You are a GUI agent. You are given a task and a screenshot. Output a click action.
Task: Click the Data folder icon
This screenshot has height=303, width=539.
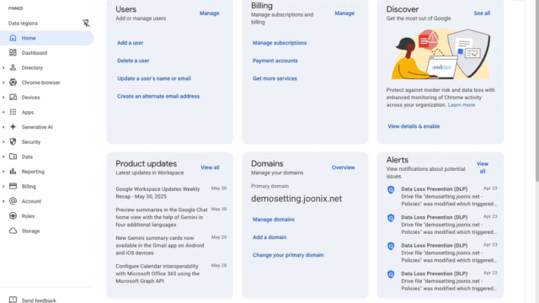click(x=13, y=157)
